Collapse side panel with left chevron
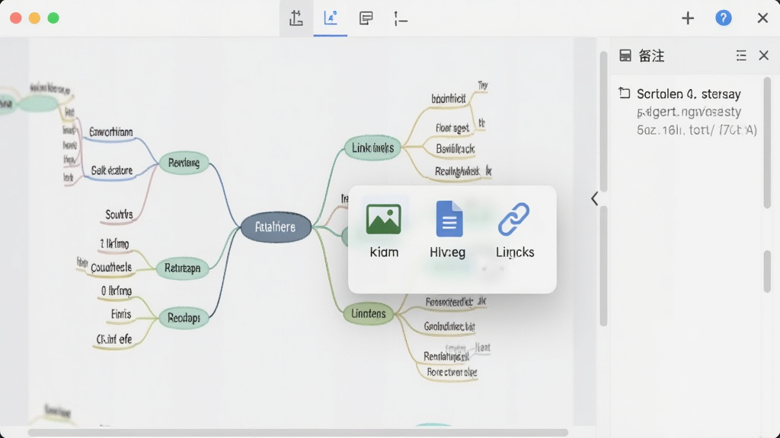 pos(594,198)
